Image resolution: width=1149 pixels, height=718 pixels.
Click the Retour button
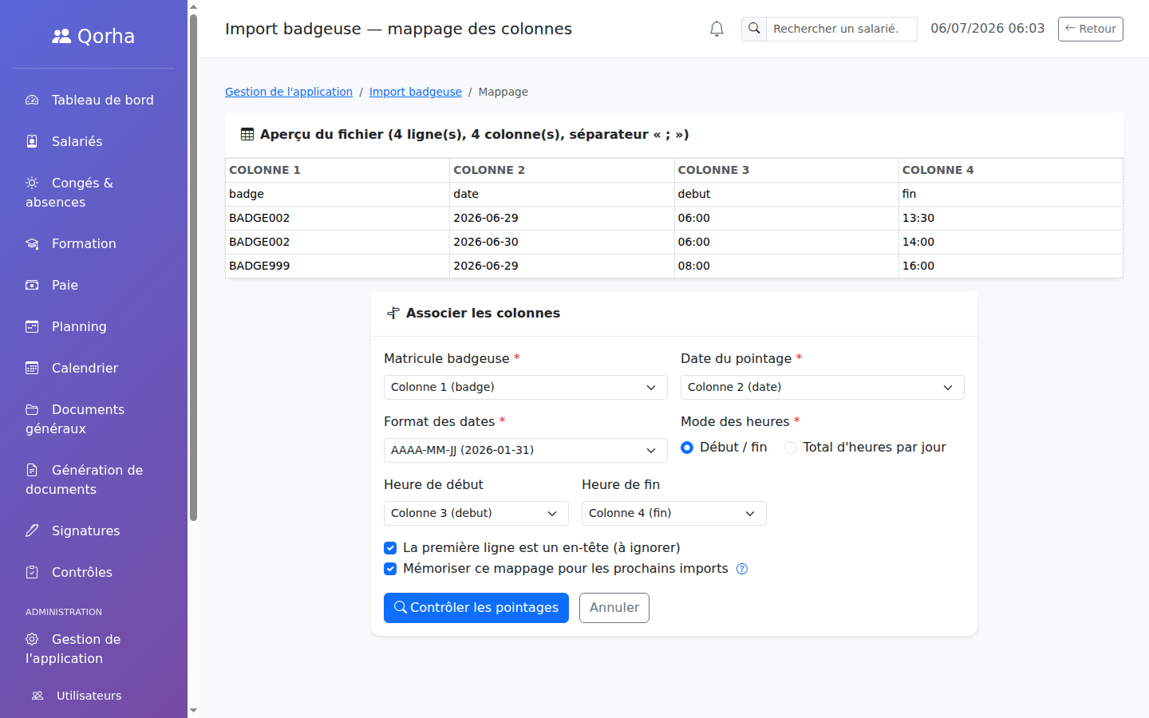pos(1091,29)
